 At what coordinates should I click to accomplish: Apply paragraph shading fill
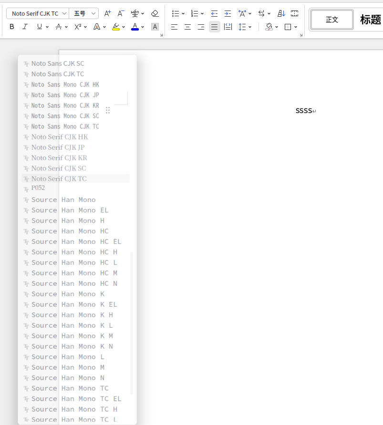[x=269, y=27]
